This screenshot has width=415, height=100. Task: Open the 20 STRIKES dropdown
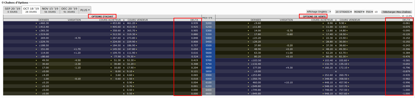point(344,12)
